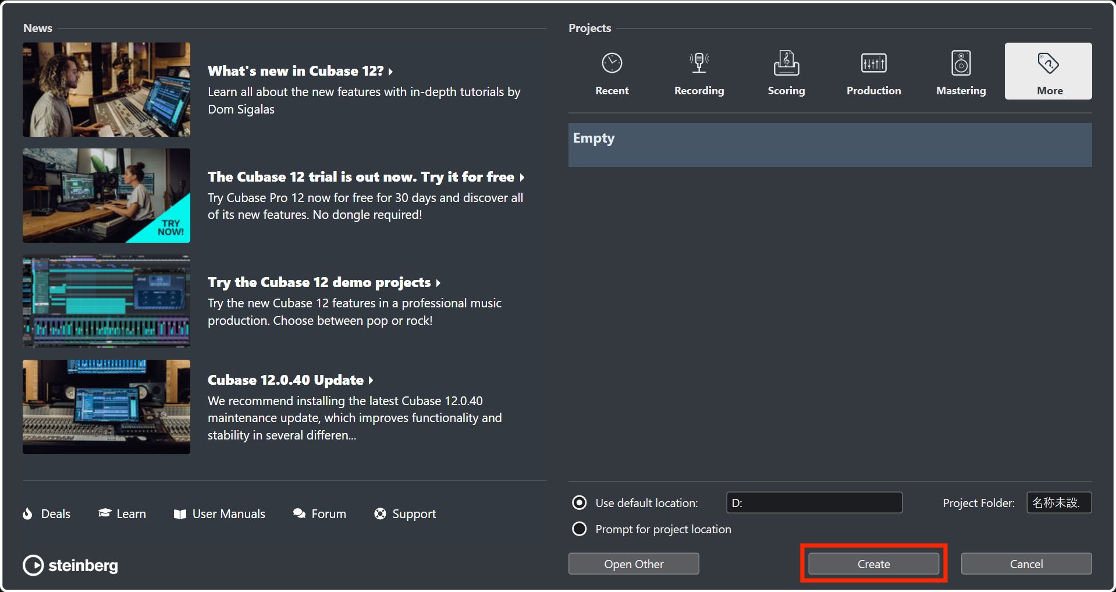This screenshot has height=592, width=1116.
Task: Click the Deals flame icon
Action: pos(28,513)
